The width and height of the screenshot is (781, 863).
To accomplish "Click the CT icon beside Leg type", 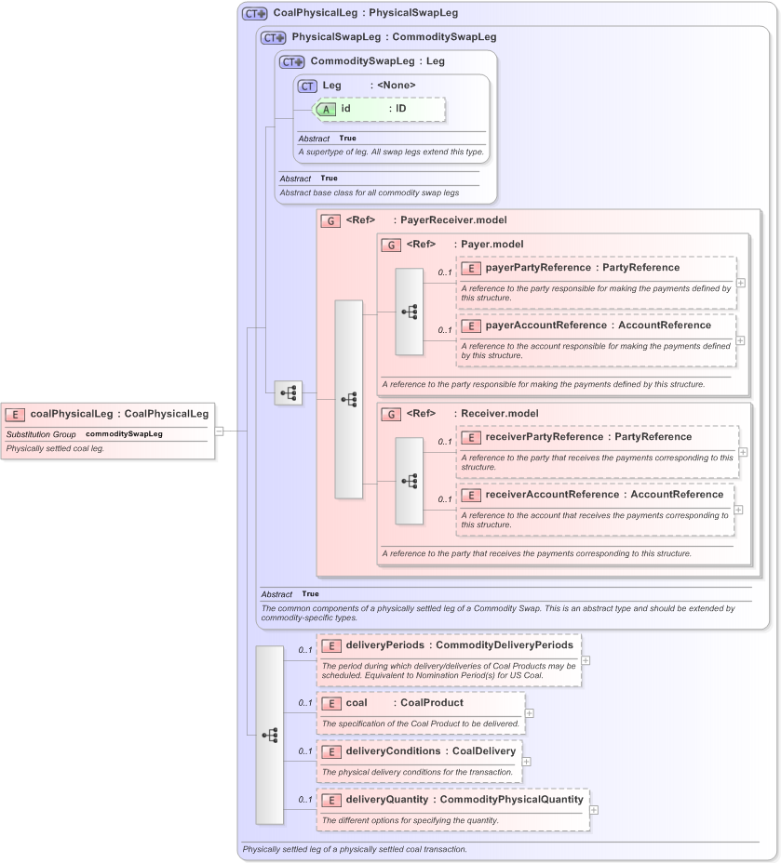I will (307, 86).
